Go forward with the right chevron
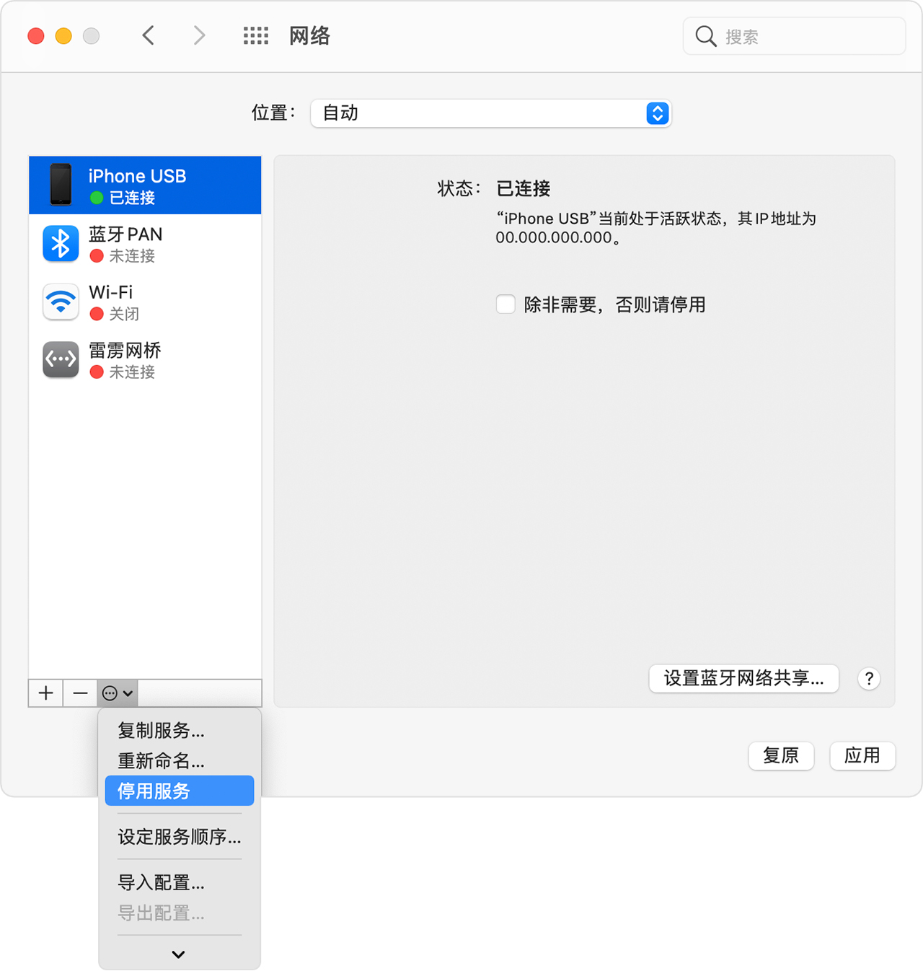 pos(199,35)
